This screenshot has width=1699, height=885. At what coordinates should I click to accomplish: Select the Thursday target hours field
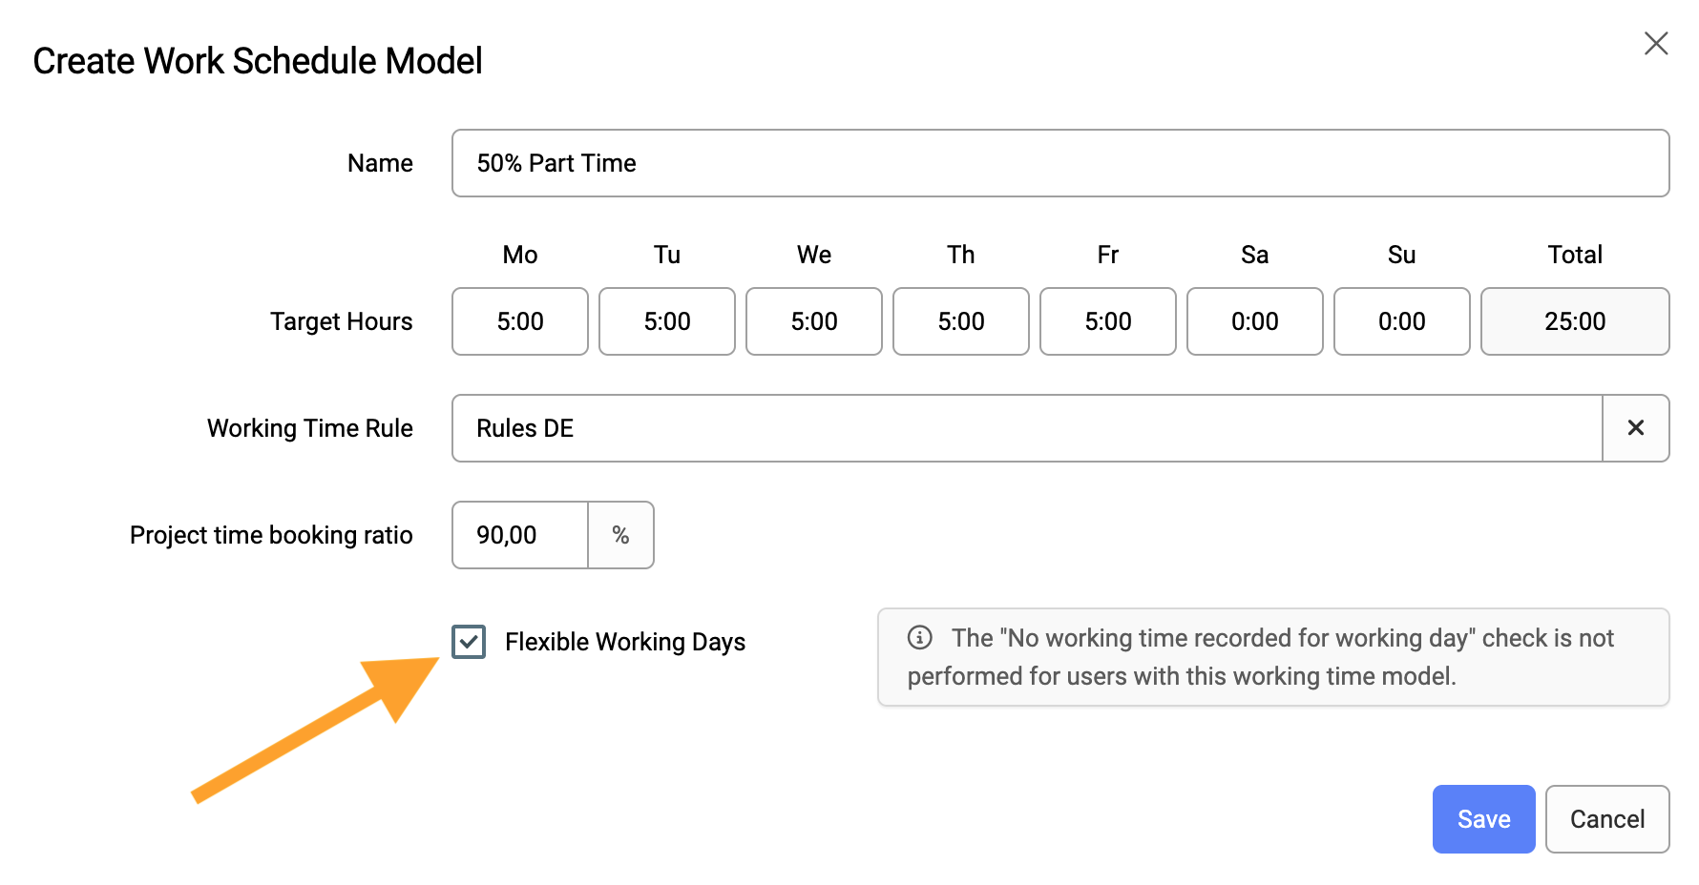pos(961,321)
